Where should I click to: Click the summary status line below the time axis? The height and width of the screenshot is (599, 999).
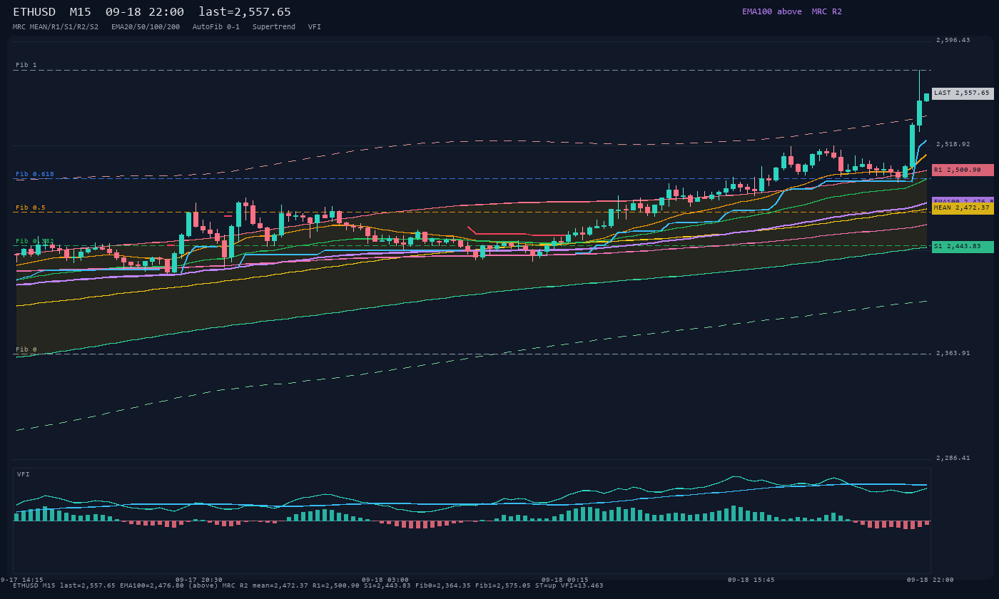(308, 585)
